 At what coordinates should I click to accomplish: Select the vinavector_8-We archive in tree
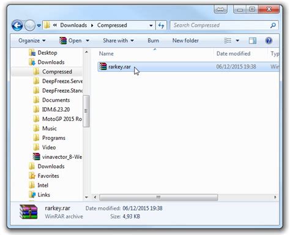62,156
